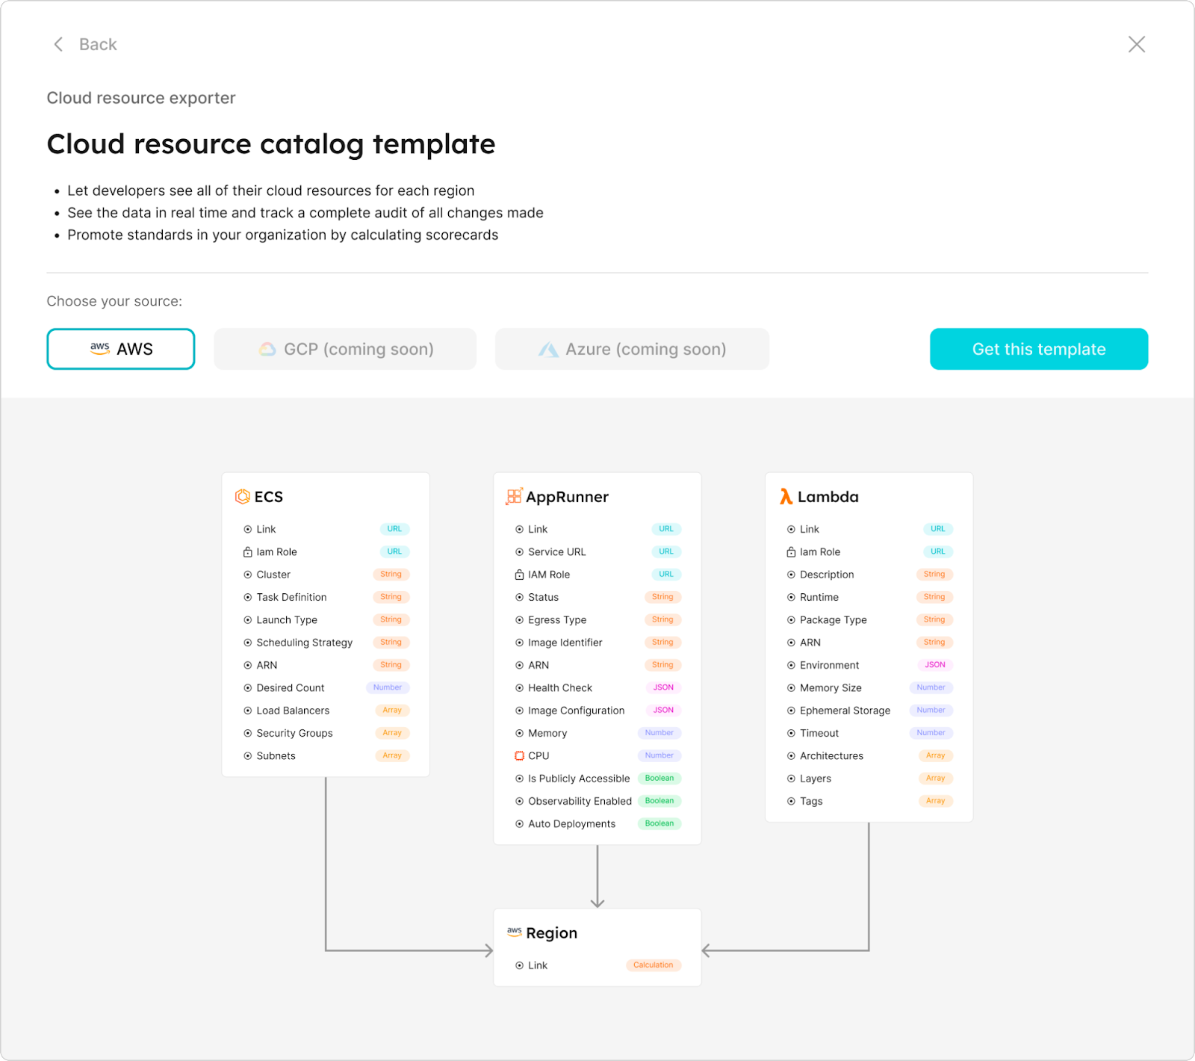The width and height of the screenshot is (1195, 1061).
Task: Click the "Load Balancers" property
Action: [x=293, y=711]
